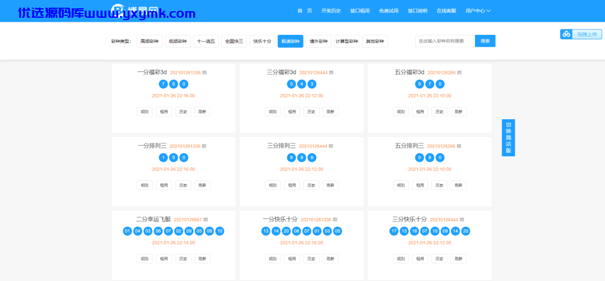Open 开奖历史 in the navigation bar
Screen dimensions: 605x281
click(x=331, y=11)
